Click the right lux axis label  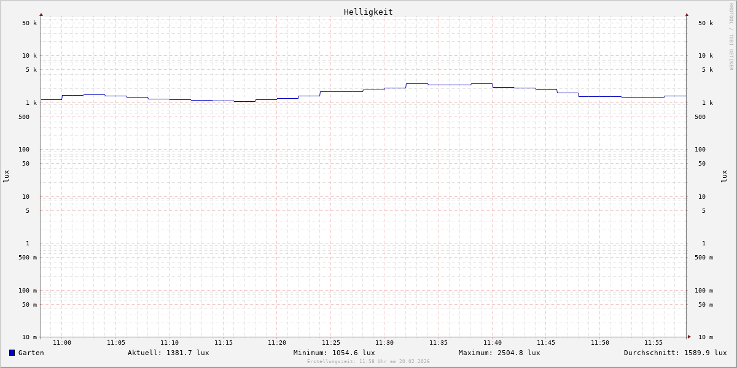tap(724, 176)
